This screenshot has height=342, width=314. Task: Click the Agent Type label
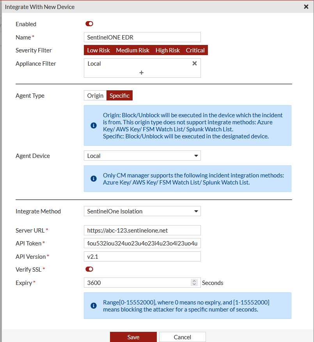(x=30, y=96)
